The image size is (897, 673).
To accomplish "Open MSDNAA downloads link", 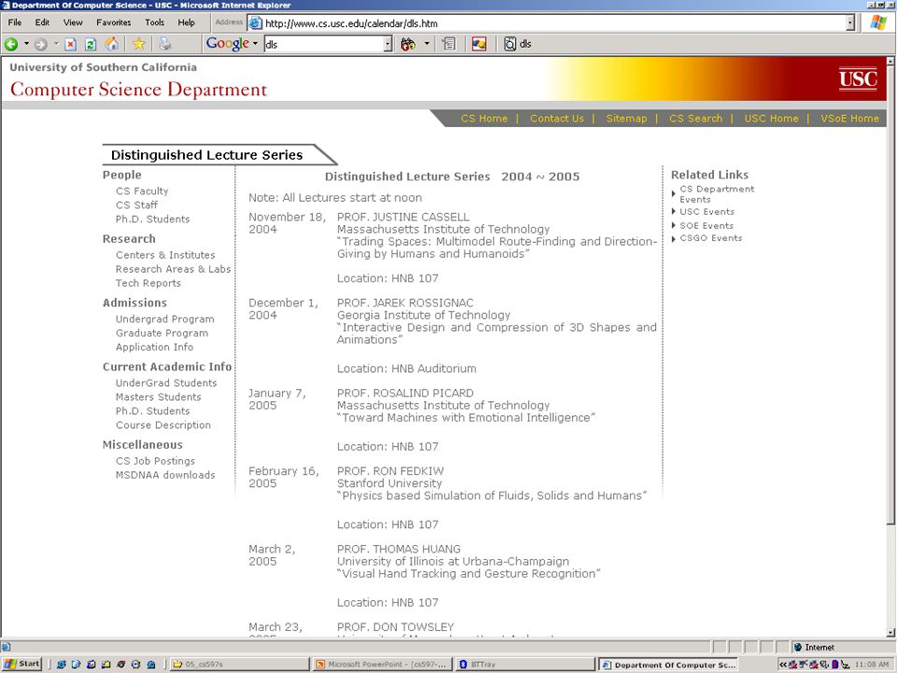I will [x=165, y=475].
